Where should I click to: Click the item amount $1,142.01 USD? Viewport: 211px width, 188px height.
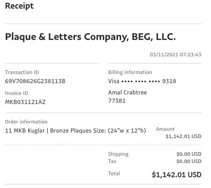[183, 136]
